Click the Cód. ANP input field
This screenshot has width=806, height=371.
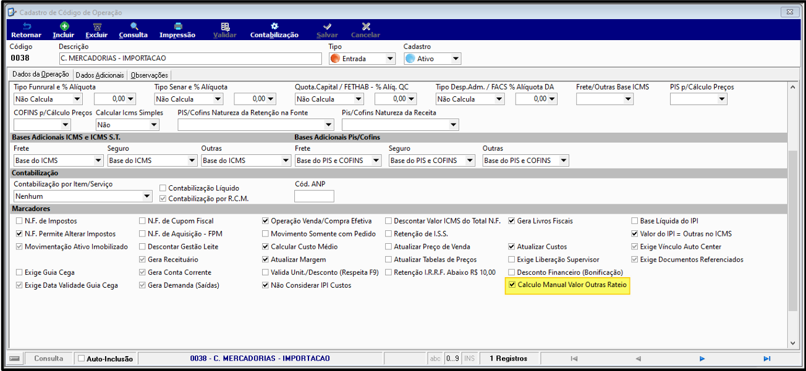(x=314, y=196)
